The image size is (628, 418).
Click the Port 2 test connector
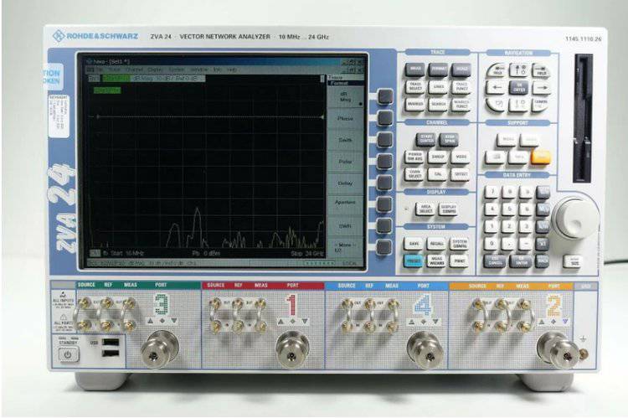(x=558, y=351)
